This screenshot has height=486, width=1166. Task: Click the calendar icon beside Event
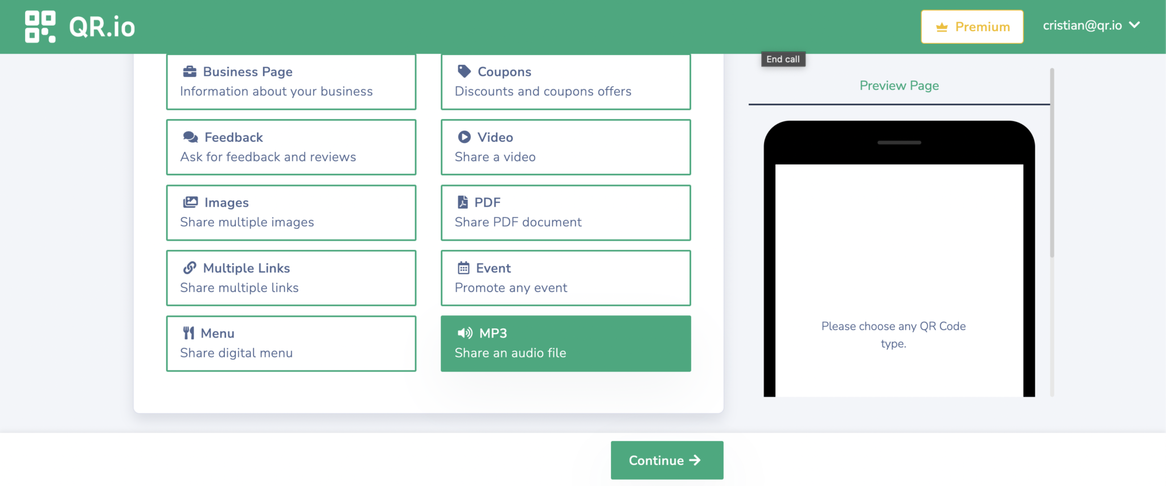(463, 268)
